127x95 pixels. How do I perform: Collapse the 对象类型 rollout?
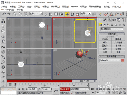(x=112, y=34)
